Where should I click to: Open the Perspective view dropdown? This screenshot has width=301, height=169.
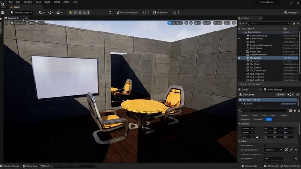[18, 23]
